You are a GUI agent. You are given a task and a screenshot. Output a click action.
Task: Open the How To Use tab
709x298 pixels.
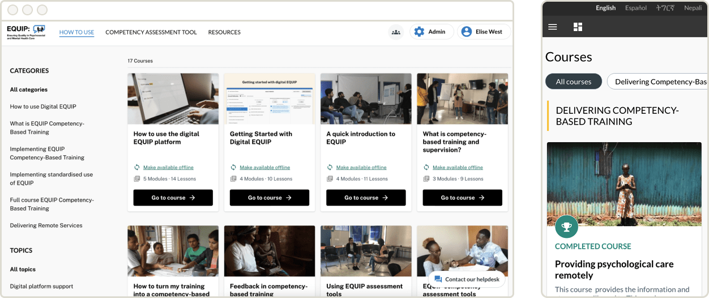[76, 32]
